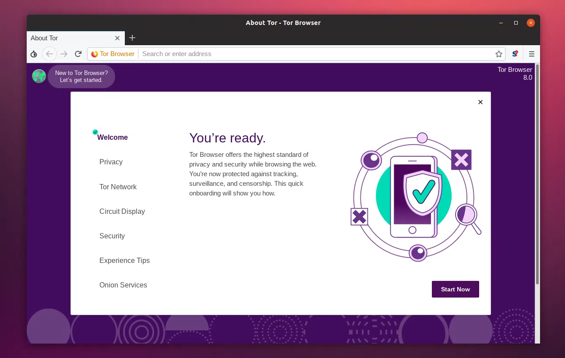Close the About Tor tab
This screenshot has height=358, width=565.
pyautogui.click(x=117, y=38)
